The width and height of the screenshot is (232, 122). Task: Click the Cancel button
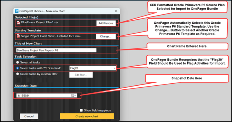pyautogui.click(x=29, y=116)
